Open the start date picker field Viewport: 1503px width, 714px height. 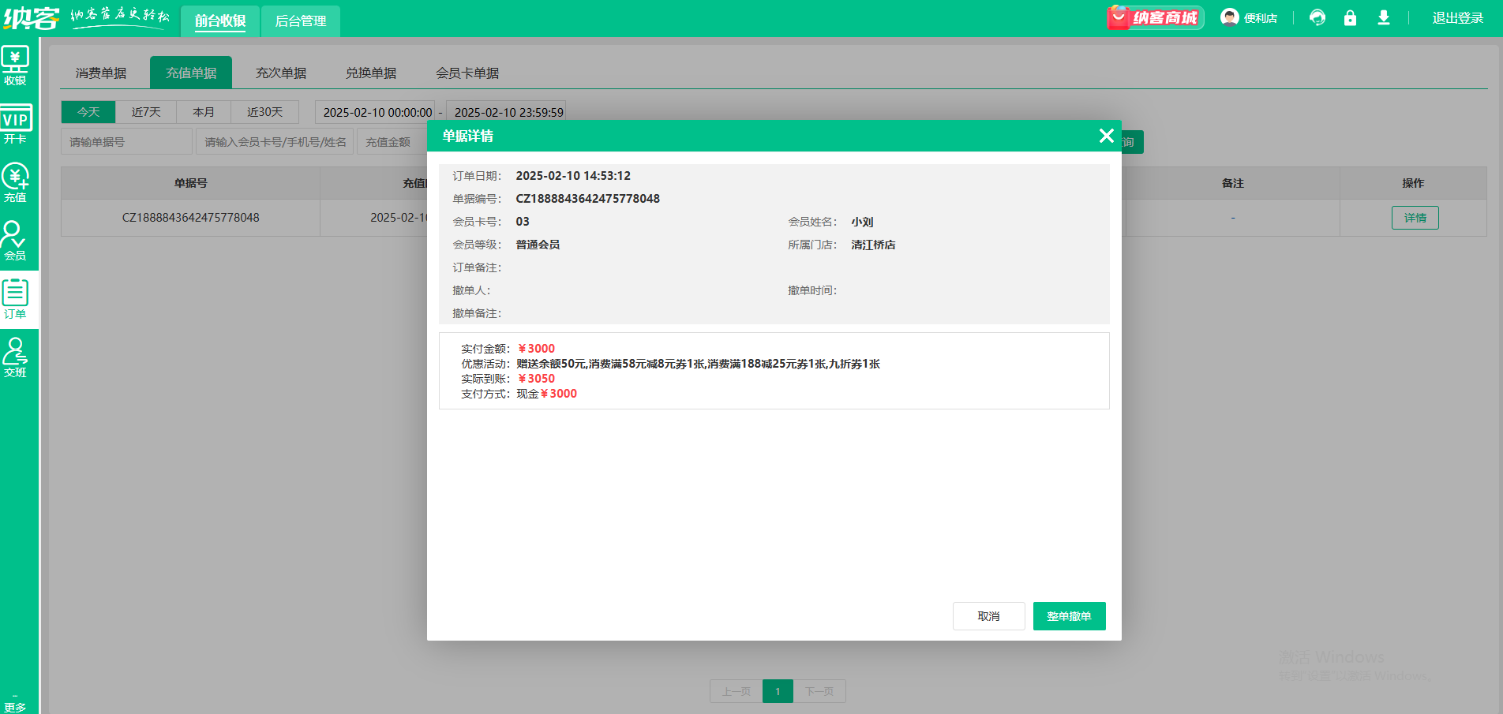tap(377, 112)
